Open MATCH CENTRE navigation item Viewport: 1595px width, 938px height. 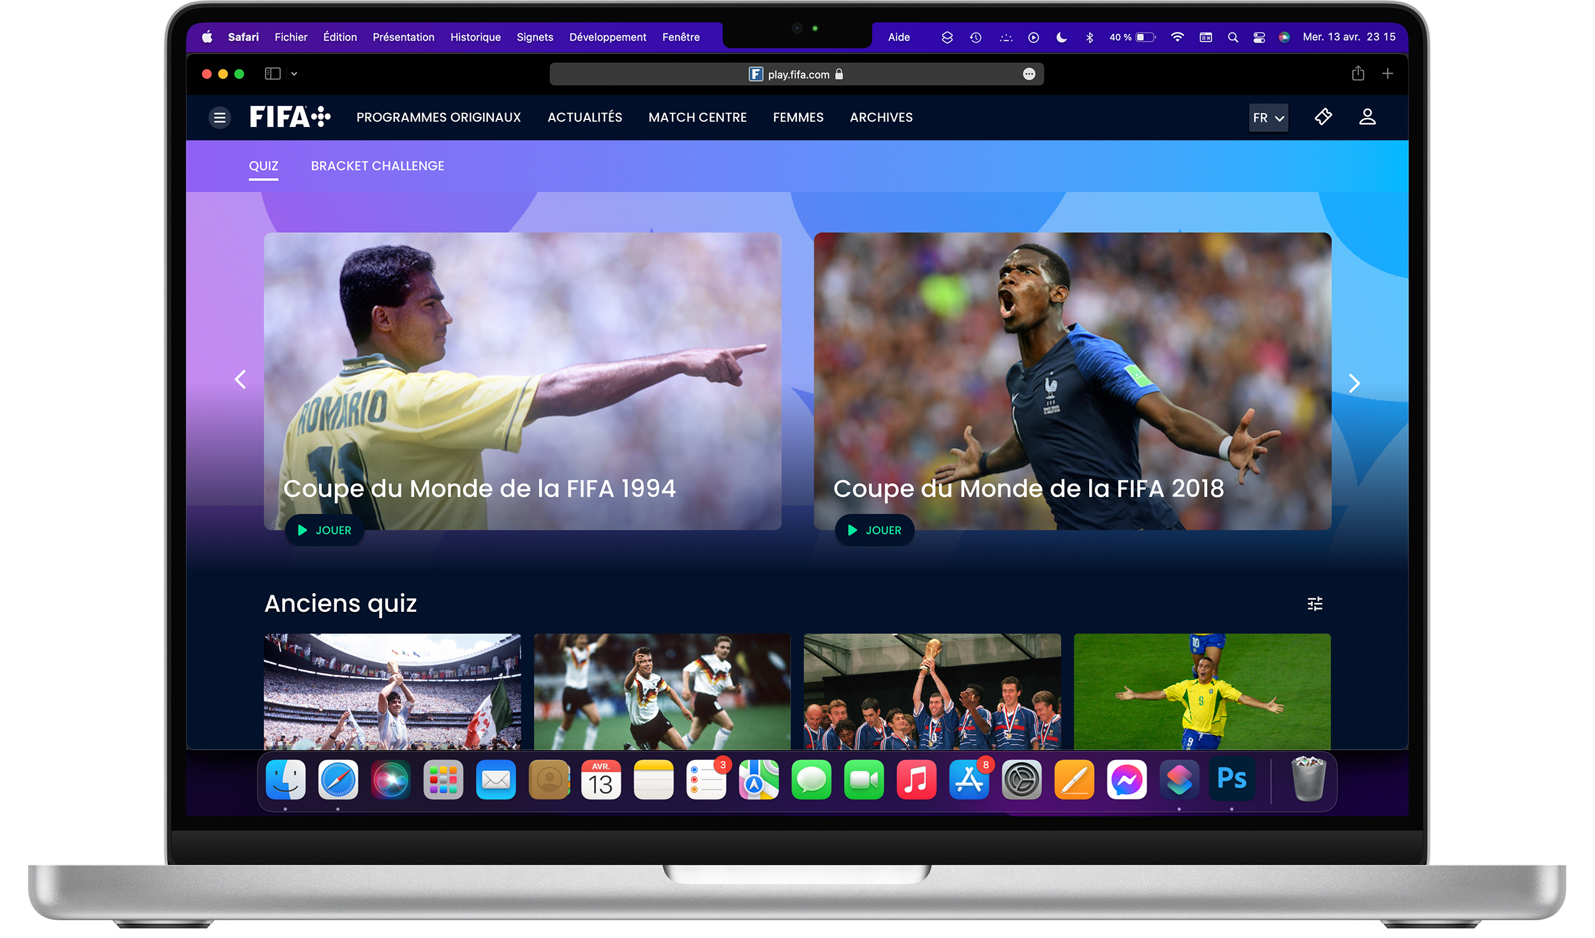(697, 117)
